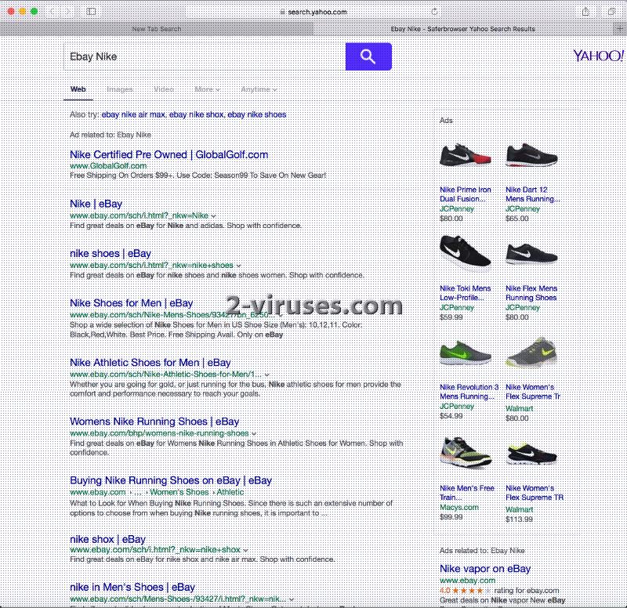
Task: Click the show all tabs icon
Action: point(611,12)
